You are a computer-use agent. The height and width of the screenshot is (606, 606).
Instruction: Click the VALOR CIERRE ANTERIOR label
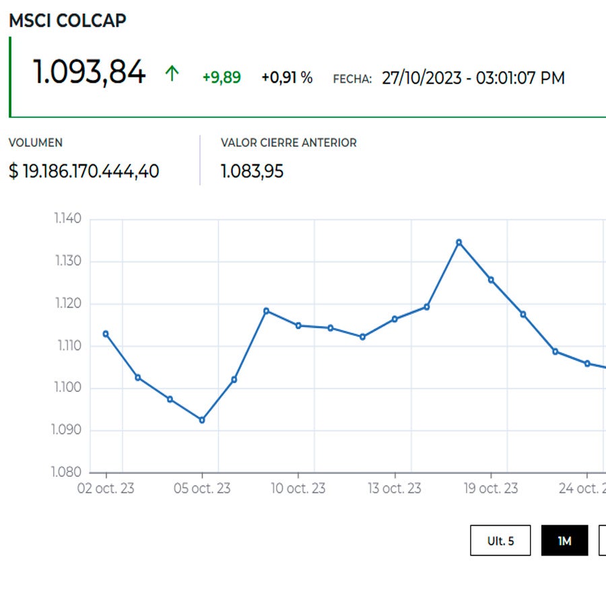point(288,143)
